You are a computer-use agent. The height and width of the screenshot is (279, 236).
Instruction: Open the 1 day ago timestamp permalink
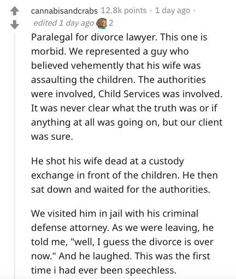173,10
